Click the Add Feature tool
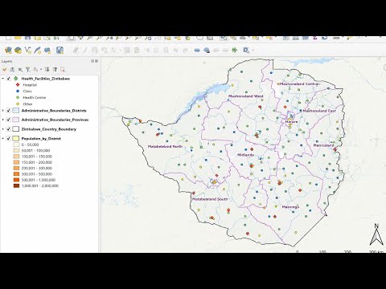 pos(105,50)
